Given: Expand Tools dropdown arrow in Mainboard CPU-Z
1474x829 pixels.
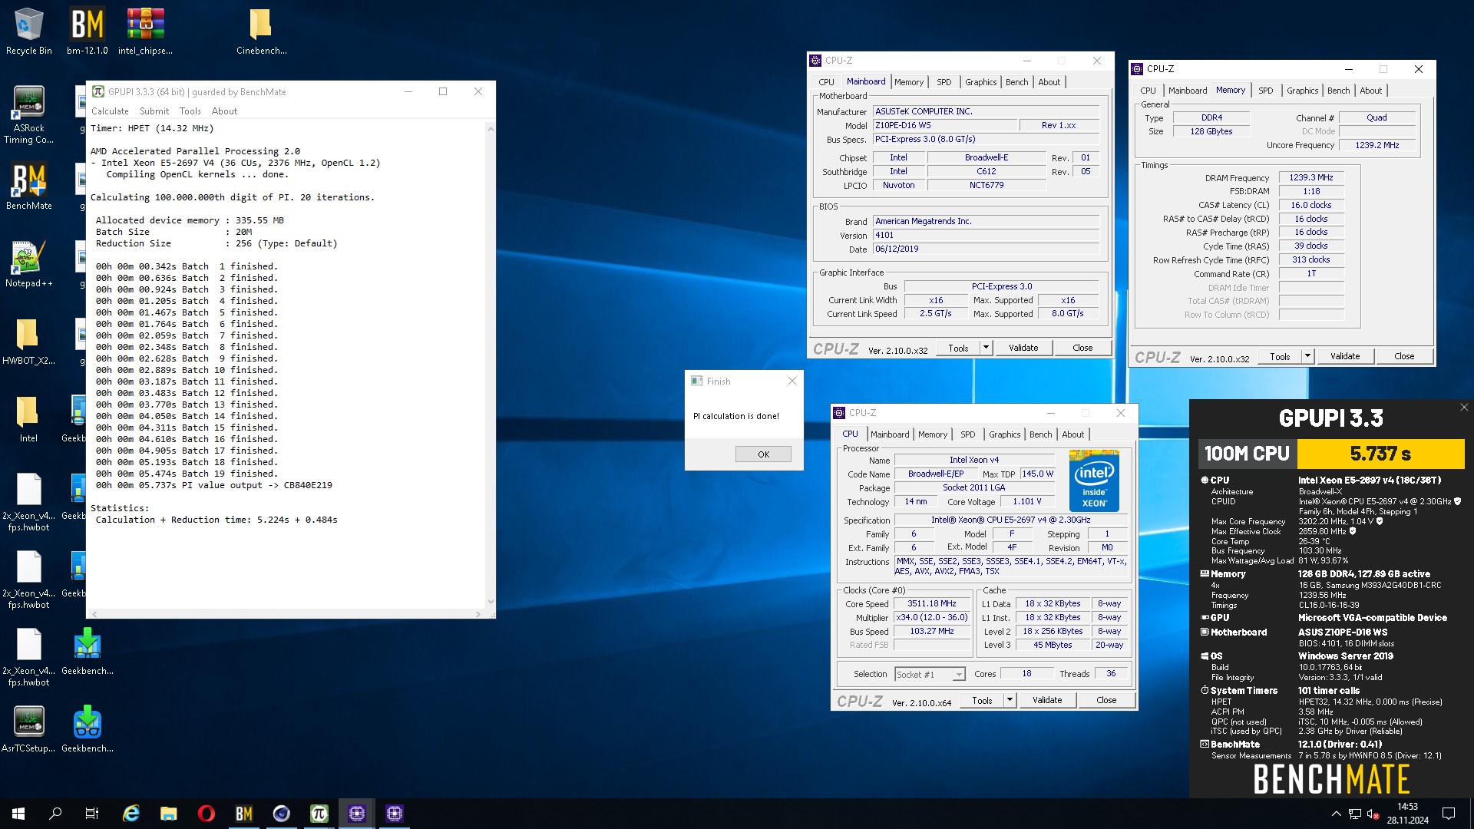Looking at the screenshot, I should (987, 348).
